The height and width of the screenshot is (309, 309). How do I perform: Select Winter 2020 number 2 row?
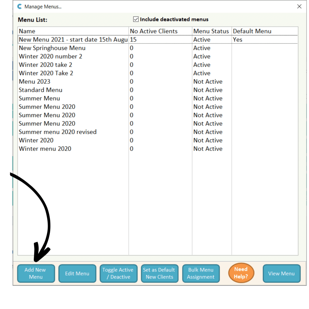[x=158, y=56]
